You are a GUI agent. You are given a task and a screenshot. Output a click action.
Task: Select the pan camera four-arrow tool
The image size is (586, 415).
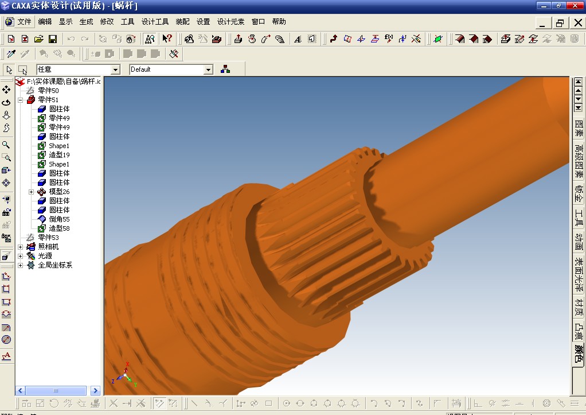point(6,90)
